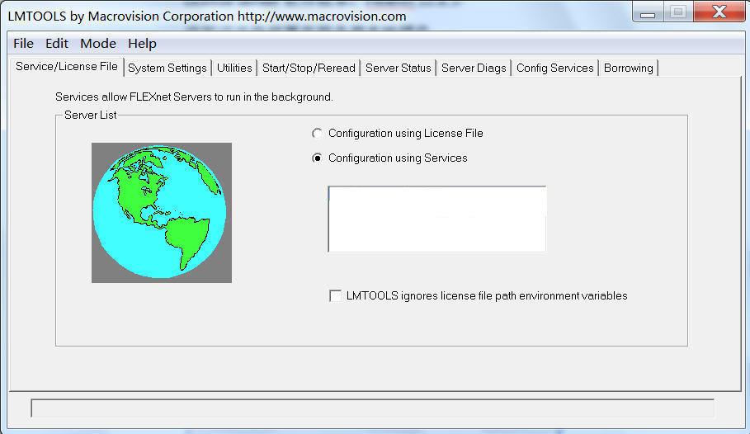Image resolution: width=750 pixels, height=434 pixels.
Task: Click the 'Services allow FLEXnet Servers' description text
Action: pyautogui.click(x=194, y=97)
